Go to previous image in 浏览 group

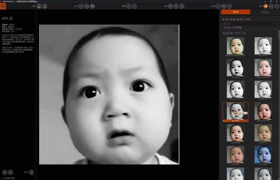(x=218, y=6)
